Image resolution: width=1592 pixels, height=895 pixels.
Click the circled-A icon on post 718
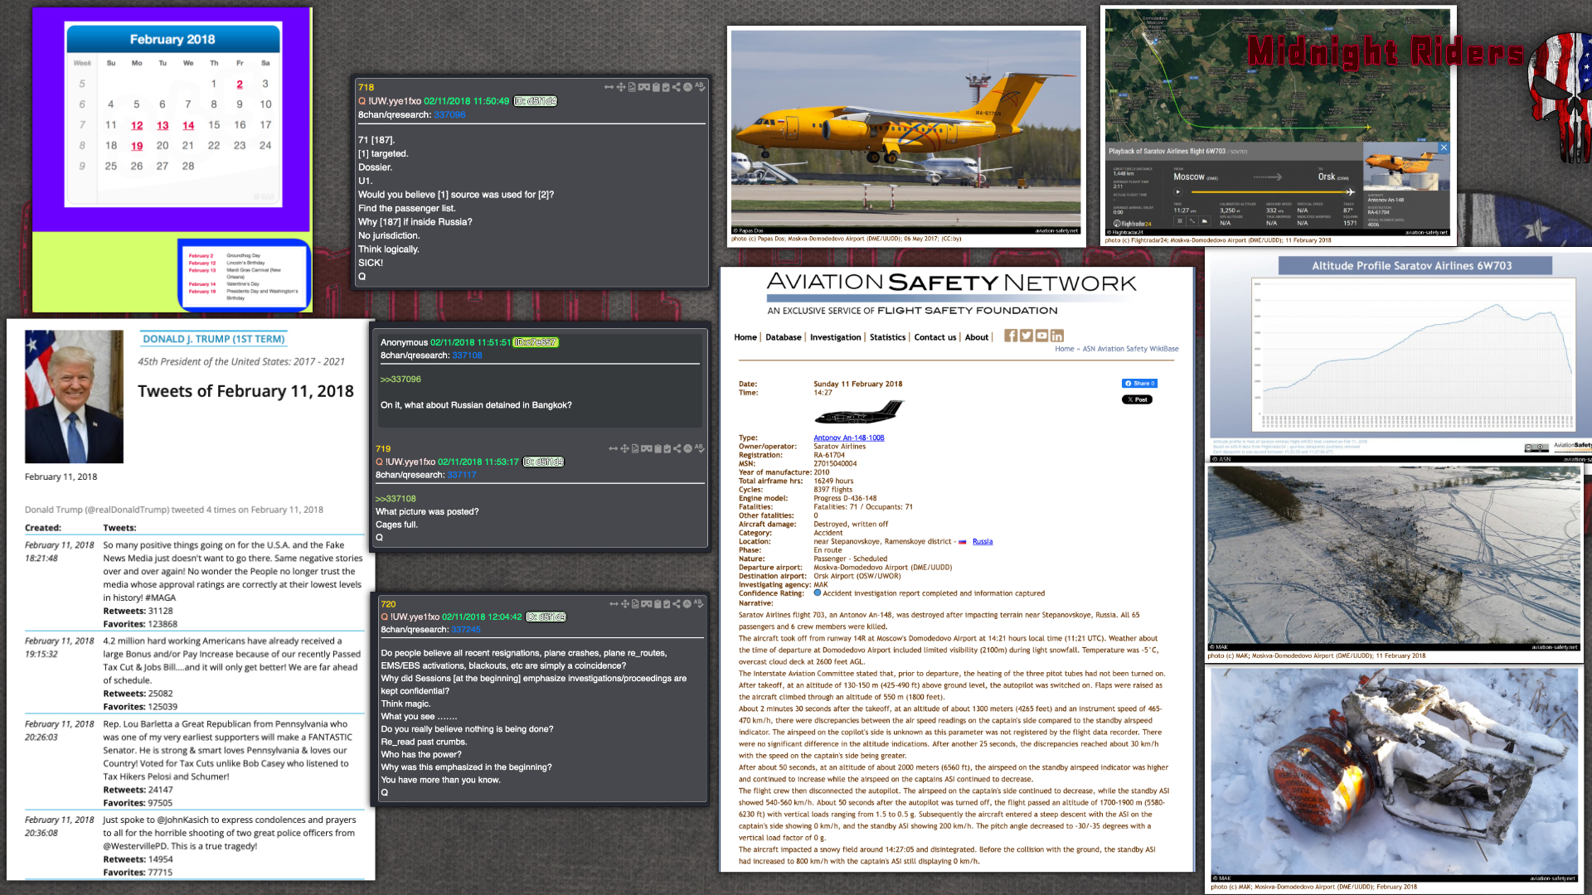tap(687, 87)
